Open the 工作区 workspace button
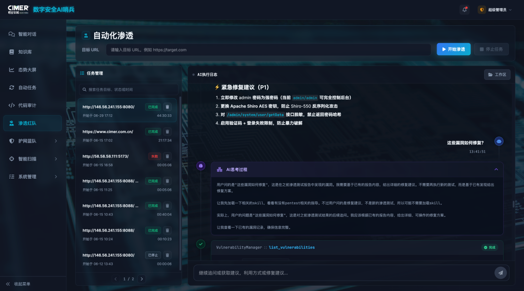The image size is (524, 291). point(497,75)
